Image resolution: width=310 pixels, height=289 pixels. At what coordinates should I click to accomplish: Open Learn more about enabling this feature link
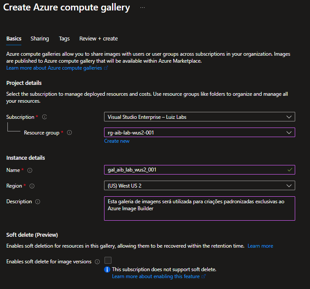pos(156,276)
